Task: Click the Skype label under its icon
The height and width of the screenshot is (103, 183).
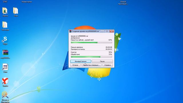Action: coord(5,44)
